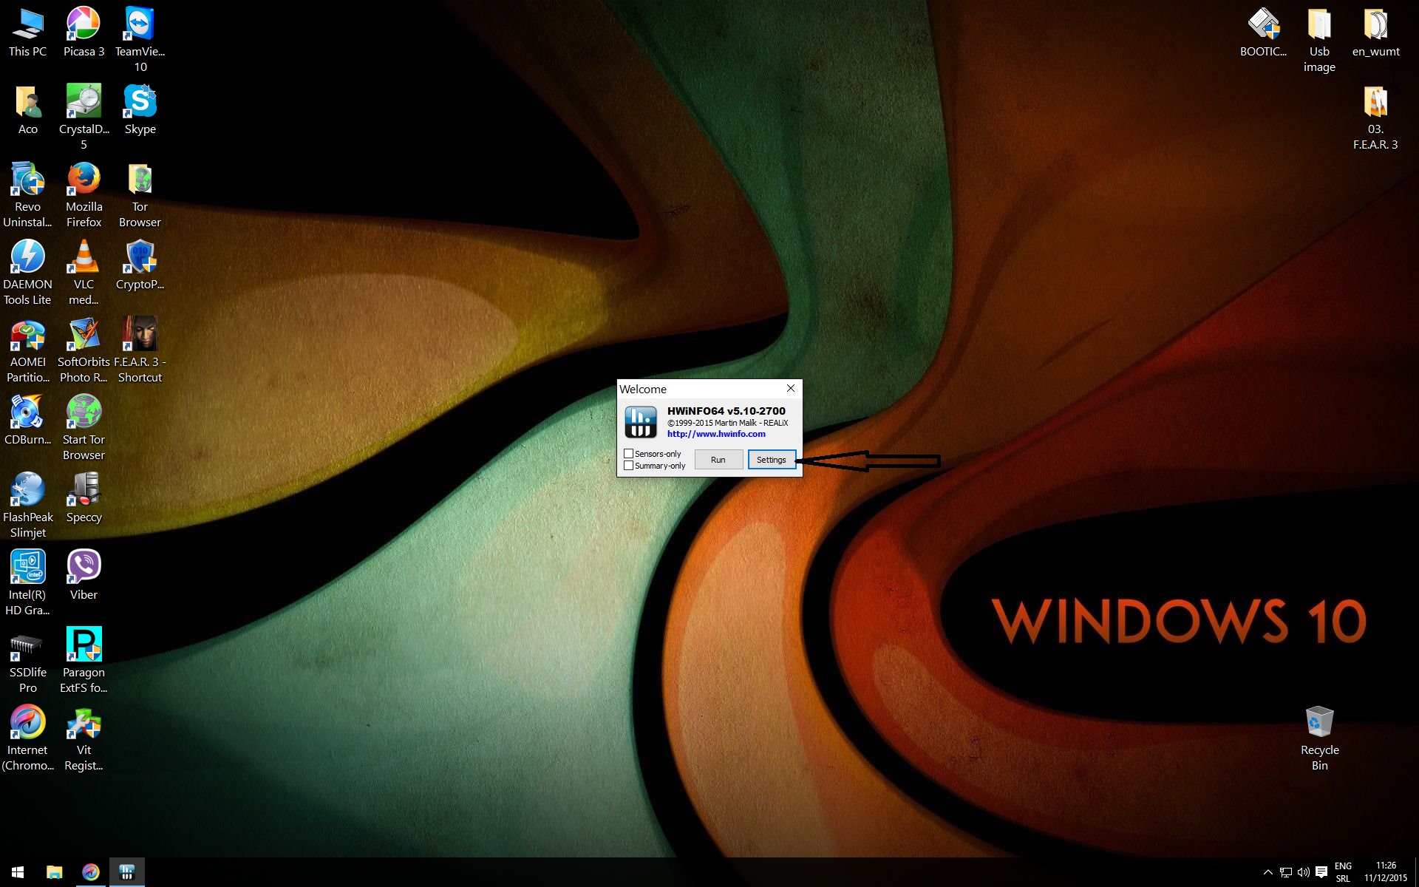Enable the Sensors-only checkbox
Viewport: 1419px width, 887px height.
(629, 454)
